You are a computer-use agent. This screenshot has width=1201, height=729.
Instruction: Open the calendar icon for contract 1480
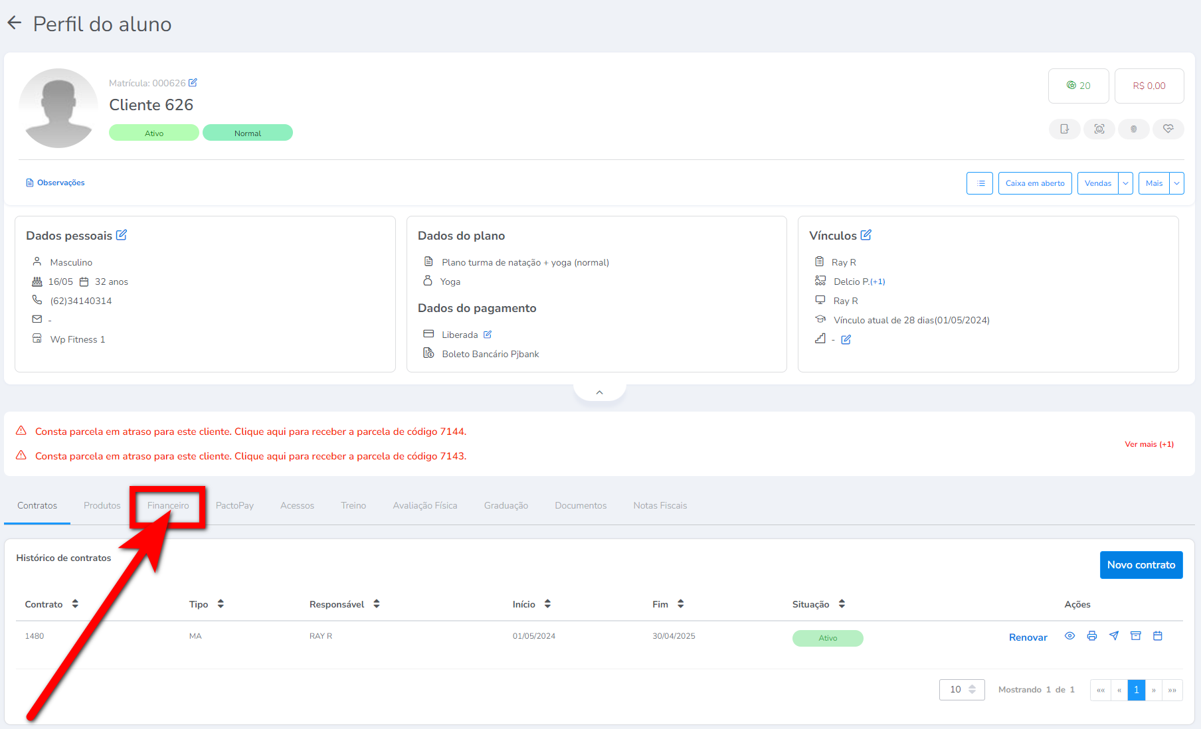[x=1158, y=636]
